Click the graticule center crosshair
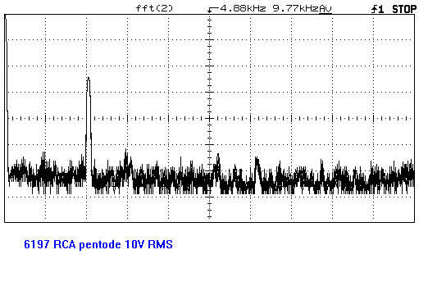The height and width of the screenshot is (295, 428). 210,118
